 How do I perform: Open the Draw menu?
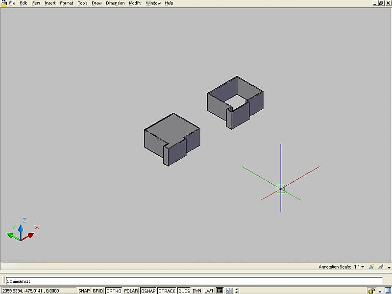click(97, 3)
